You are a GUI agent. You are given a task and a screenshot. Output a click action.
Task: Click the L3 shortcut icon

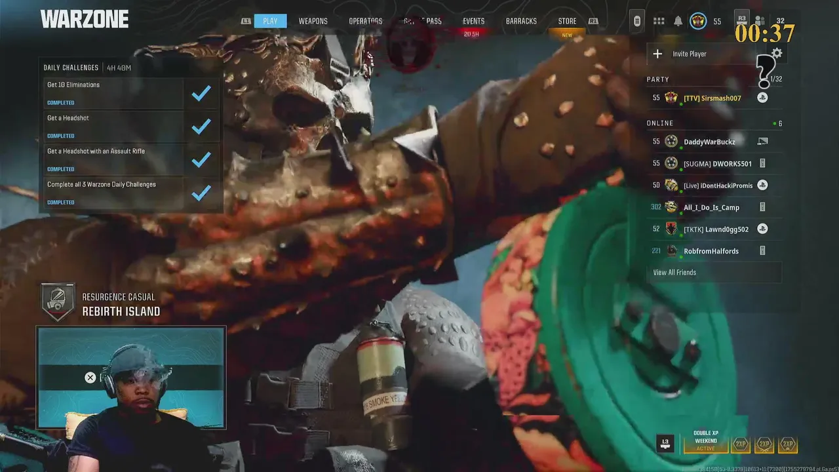665,444
